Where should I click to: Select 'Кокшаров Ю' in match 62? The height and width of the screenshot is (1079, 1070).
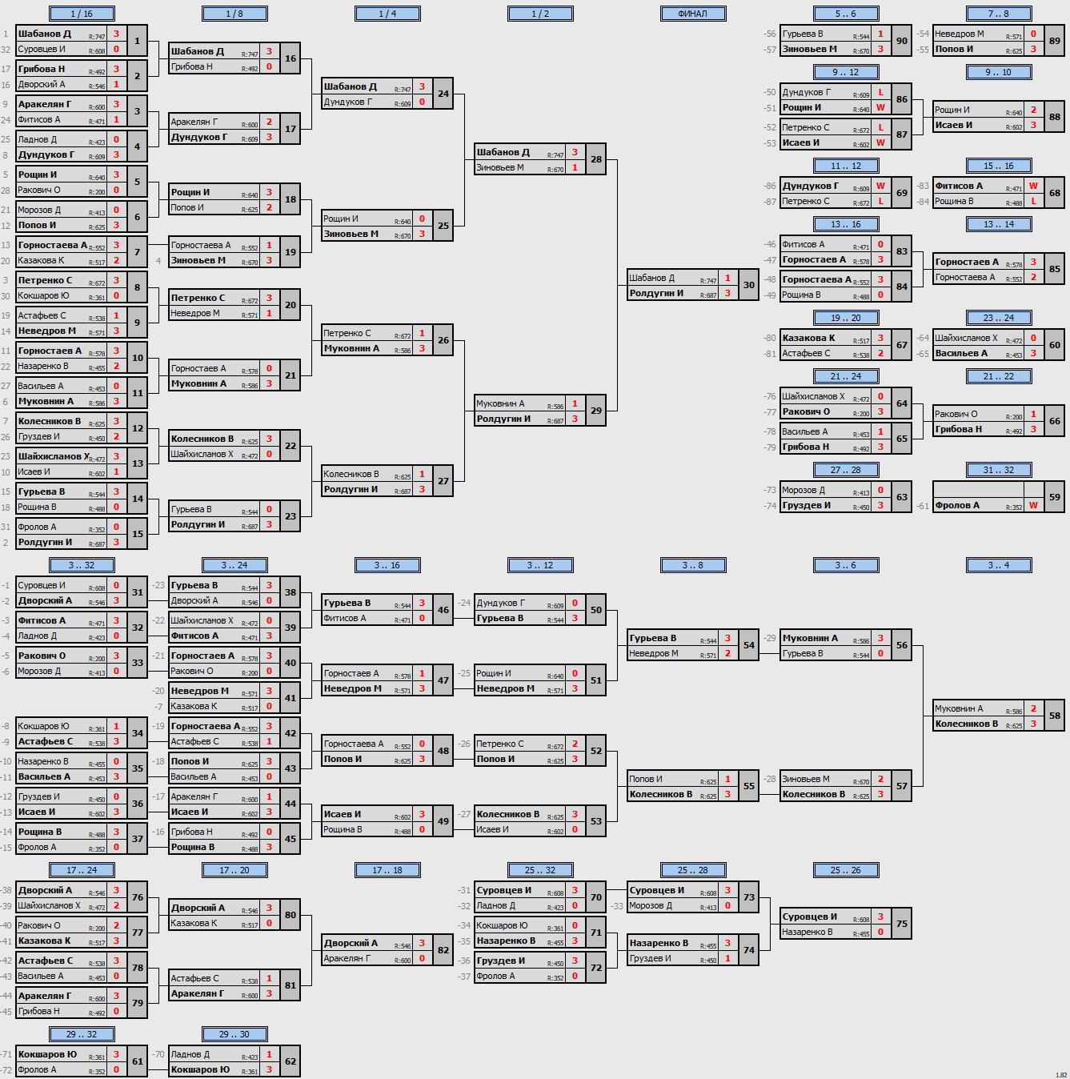(x=200, y=1069)
